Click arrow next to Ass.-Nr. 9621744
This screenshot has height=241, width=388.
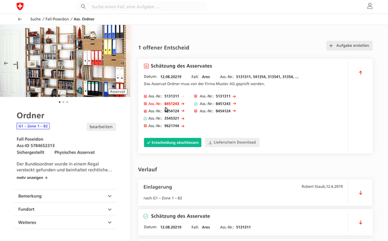tap(182, 126)
